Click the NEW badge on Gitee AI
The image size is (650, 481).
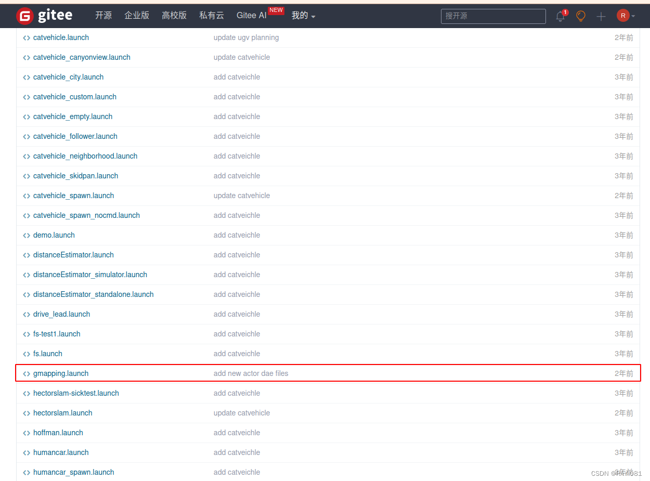pyautogui.click(x=276, y=10)
